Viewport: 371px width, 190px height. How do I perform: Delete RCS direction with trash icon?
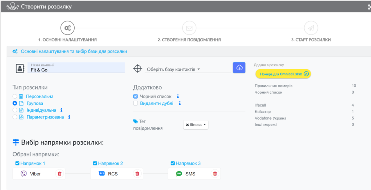[x=137, y=174]
